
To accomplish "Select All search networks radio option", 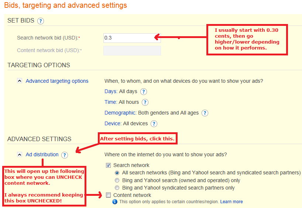I will [x=117, y=173].
